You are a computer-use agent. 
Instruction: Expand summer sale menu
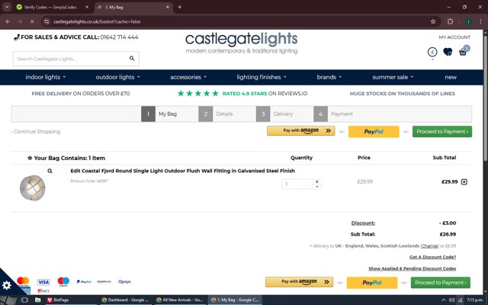(x=393, y=77)
